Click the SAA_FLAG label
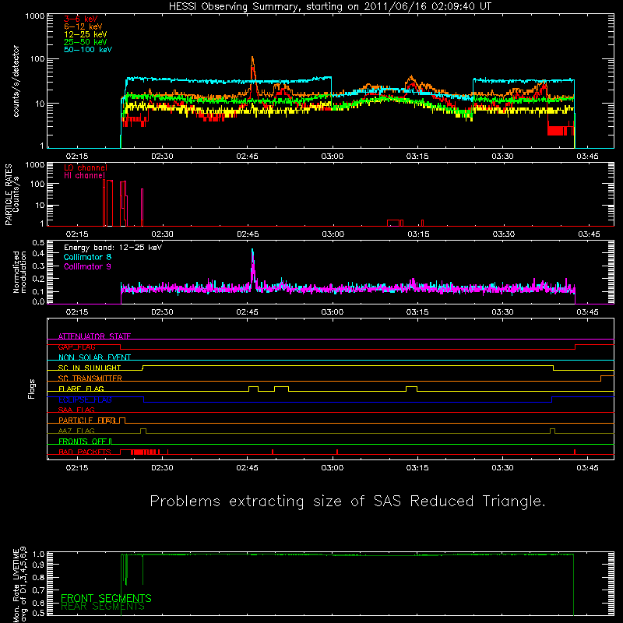The image size is (623, 623). pos(76,410)
